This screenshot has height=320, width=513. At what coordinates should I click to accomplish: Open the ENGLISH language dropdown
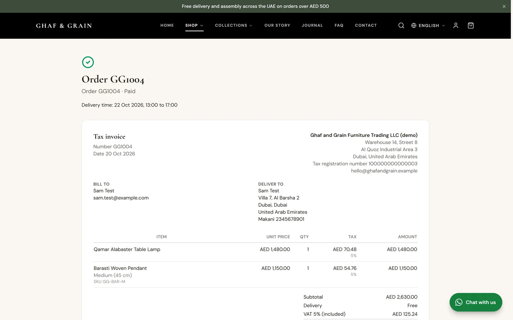(x=428, y=26)
